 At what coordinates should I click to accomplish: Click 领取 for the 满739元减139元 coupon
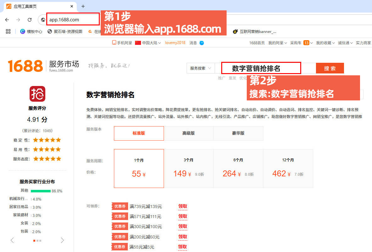click(x=183, y=206)
